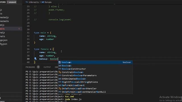Click the '1 unsaved' badge in the sidebar
Screen dimensions: 182x102
coord(11,2)
